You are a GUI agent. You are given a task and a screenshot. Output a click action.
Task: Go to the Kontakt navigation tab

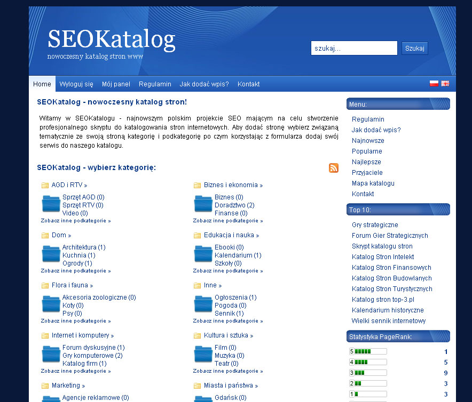(x=248, y=84)
